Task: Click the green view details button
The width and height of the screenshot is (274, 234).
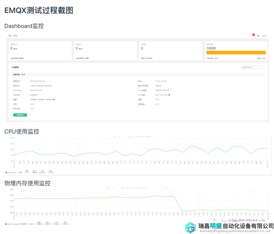Action: tap(20, 115)
